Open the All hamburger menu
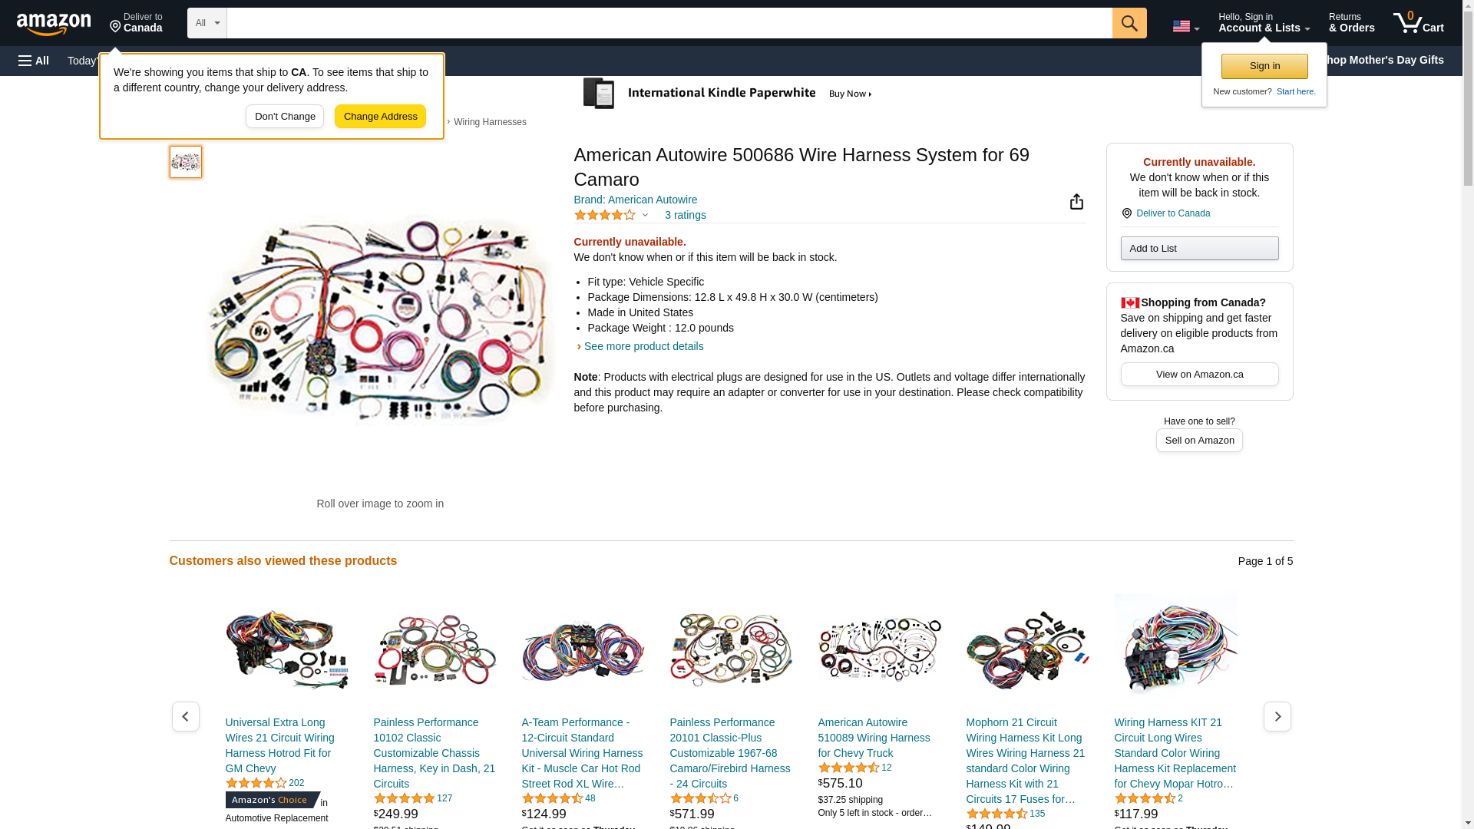 click(34, 61)
